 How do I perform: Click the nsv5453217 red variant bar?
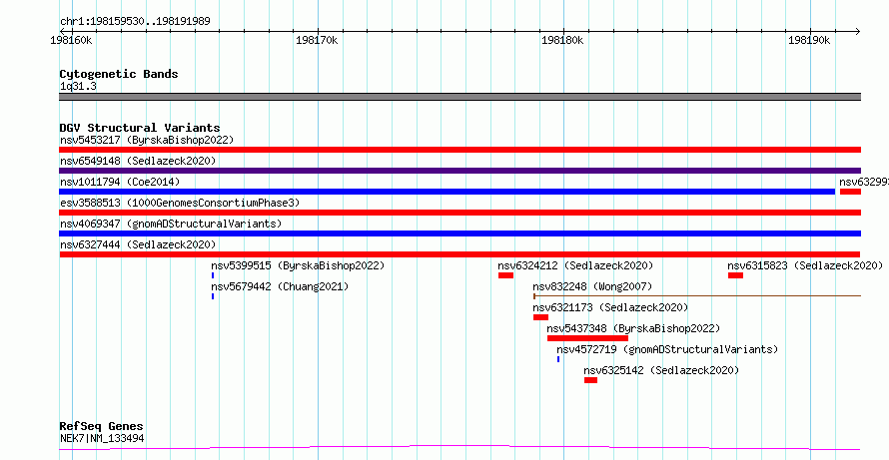pos(459,150)
